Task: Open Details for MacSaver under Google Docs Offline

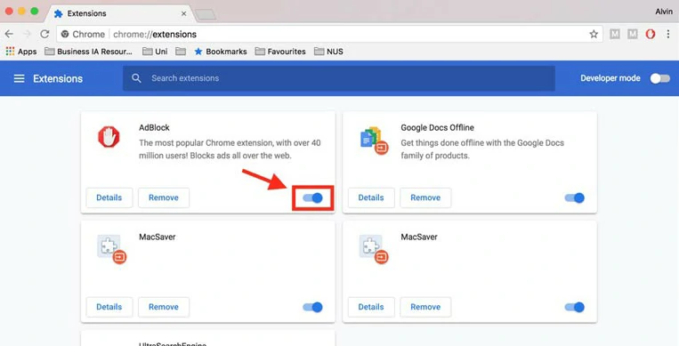Action: pyautogui.click(x=371, y=307)
